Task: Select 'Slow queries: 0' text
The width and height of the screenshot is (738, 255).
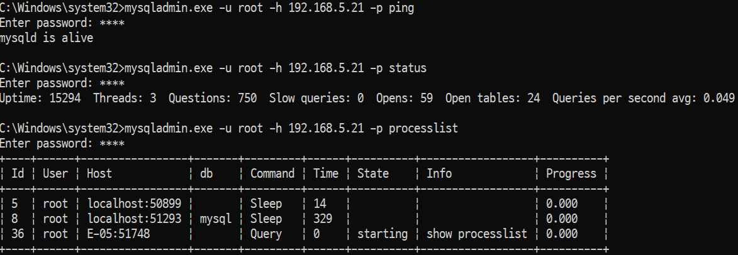Action: (316, 98)
